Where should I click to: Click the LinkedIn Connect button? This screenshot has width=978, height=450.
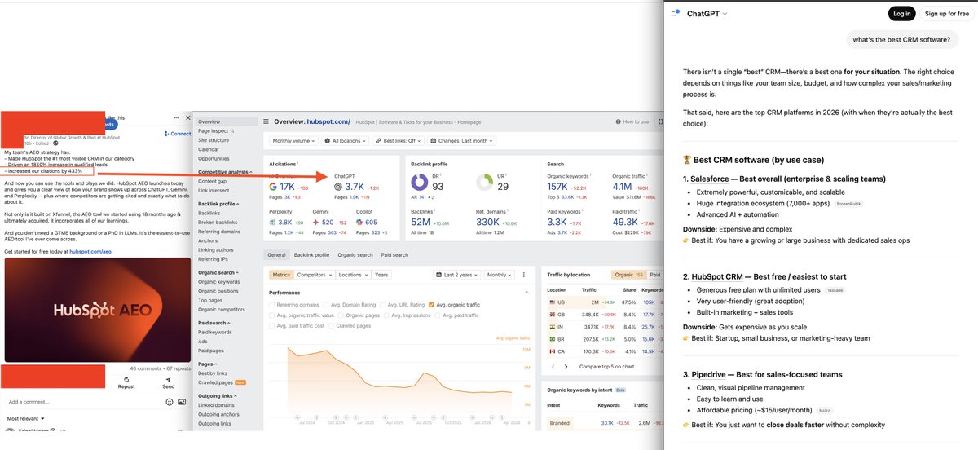click(x=178, y=134)
